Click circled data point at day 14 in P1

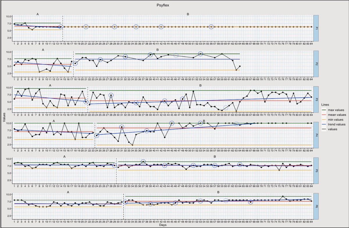(x=61, y=27)
